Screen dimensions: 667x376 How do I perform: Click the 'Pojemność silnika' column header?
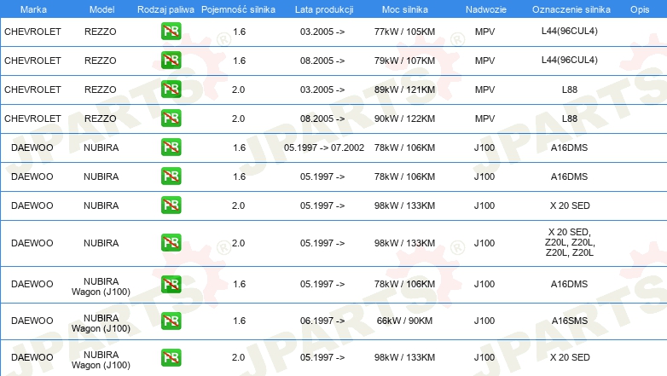coord(238,9)
